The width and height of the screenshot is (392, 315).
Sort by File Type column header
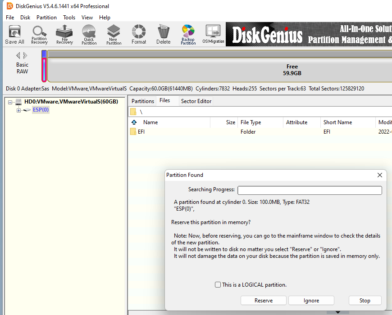(260, 122)
